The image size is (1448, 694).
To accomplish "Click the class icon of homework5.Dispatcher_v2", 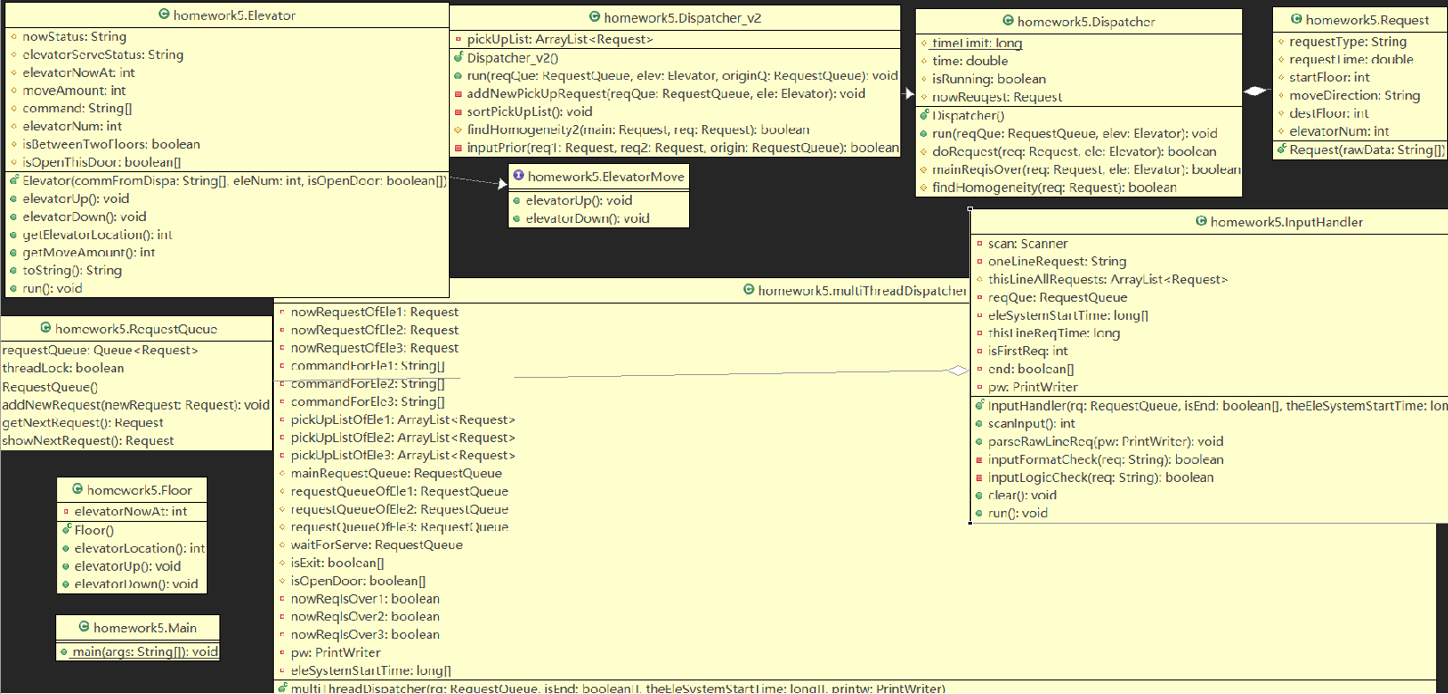I will coord(595,17).
